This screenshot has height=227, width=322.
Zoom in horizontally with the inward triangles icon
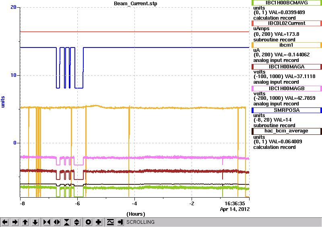(x=47, y=222)
